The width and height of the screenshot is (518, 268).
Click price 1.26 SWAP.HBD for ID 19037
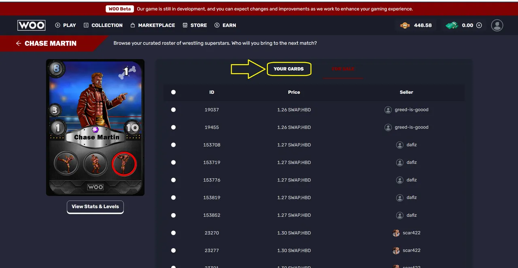point(294,110)
